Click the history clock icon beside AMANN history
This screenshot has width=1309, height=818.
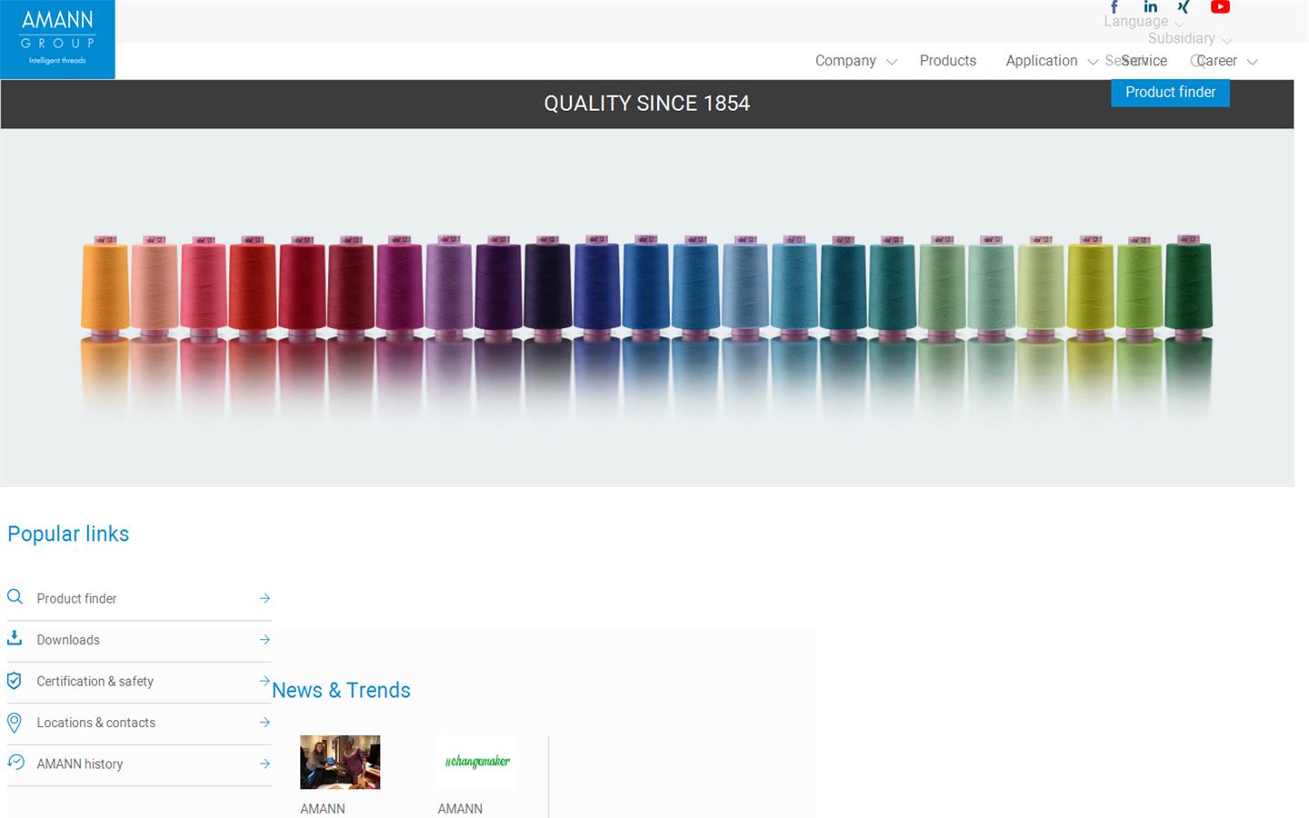[15, 763]
